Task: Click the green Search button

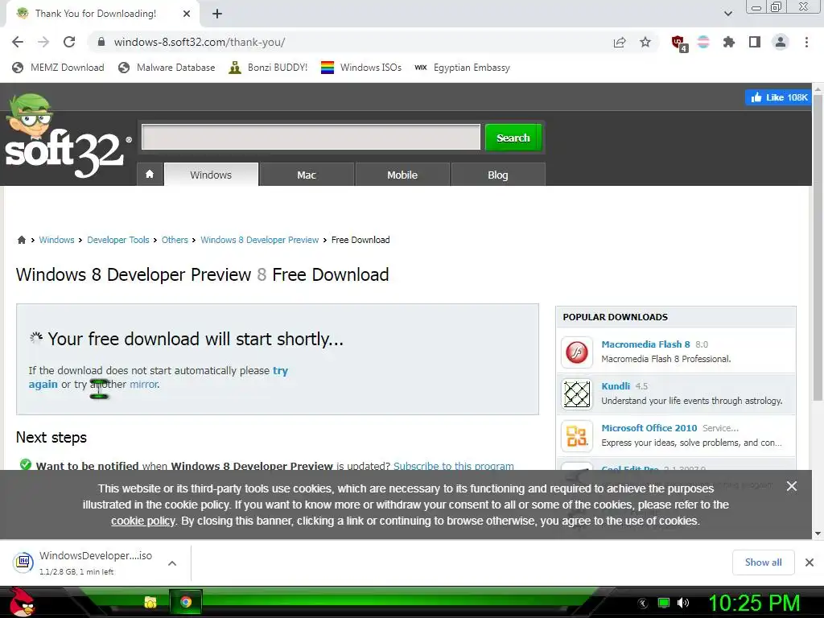Action: pos(513,138)
